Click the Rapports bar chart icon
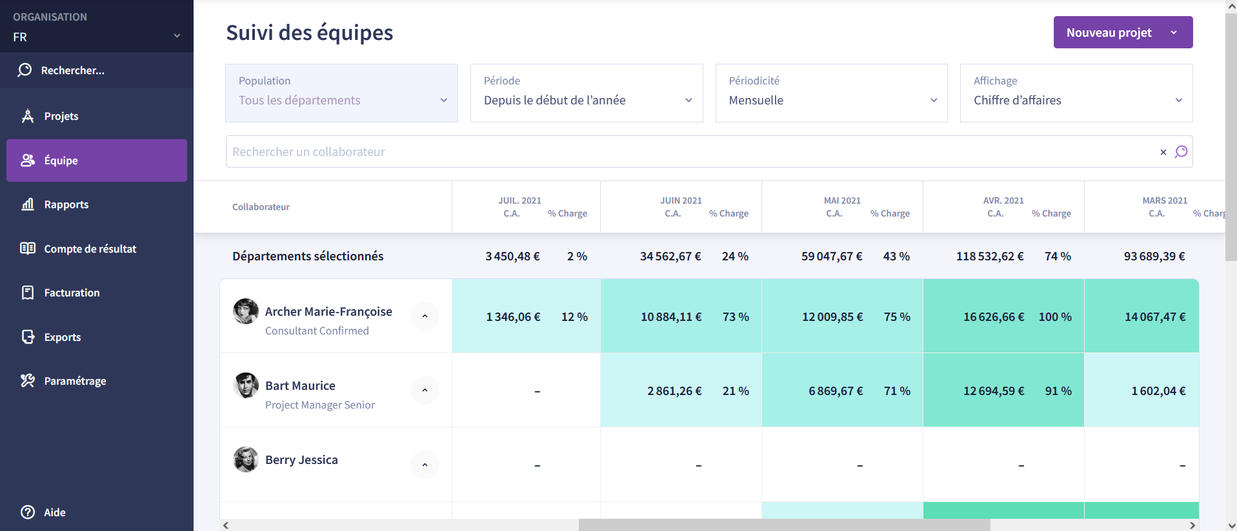The image size is (1237, 531). point(28,204)
